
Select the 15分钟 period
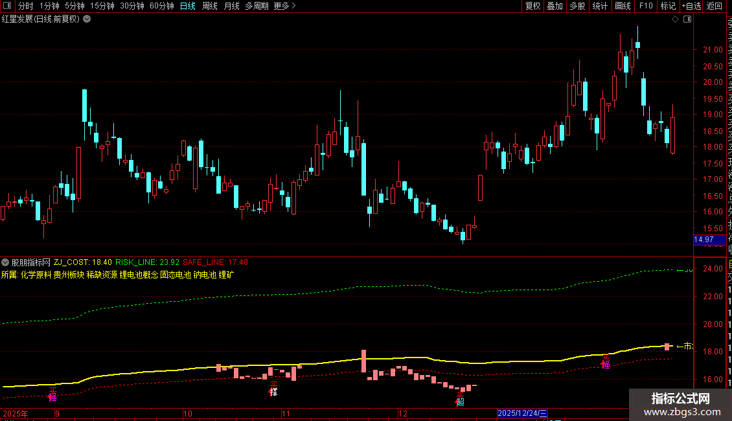tap(102, 6)
